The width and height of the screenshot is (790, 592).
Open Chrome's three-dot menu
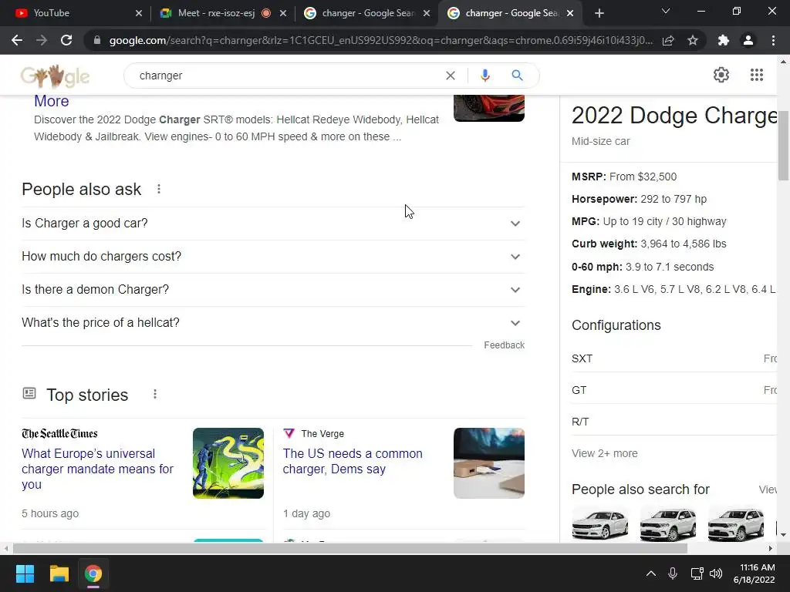pyautogui.click(x=773, y=40)
